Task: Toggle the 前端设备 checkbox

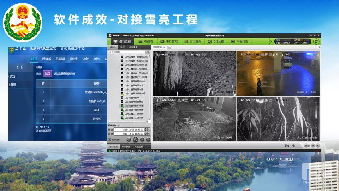Action: [109, 140]
